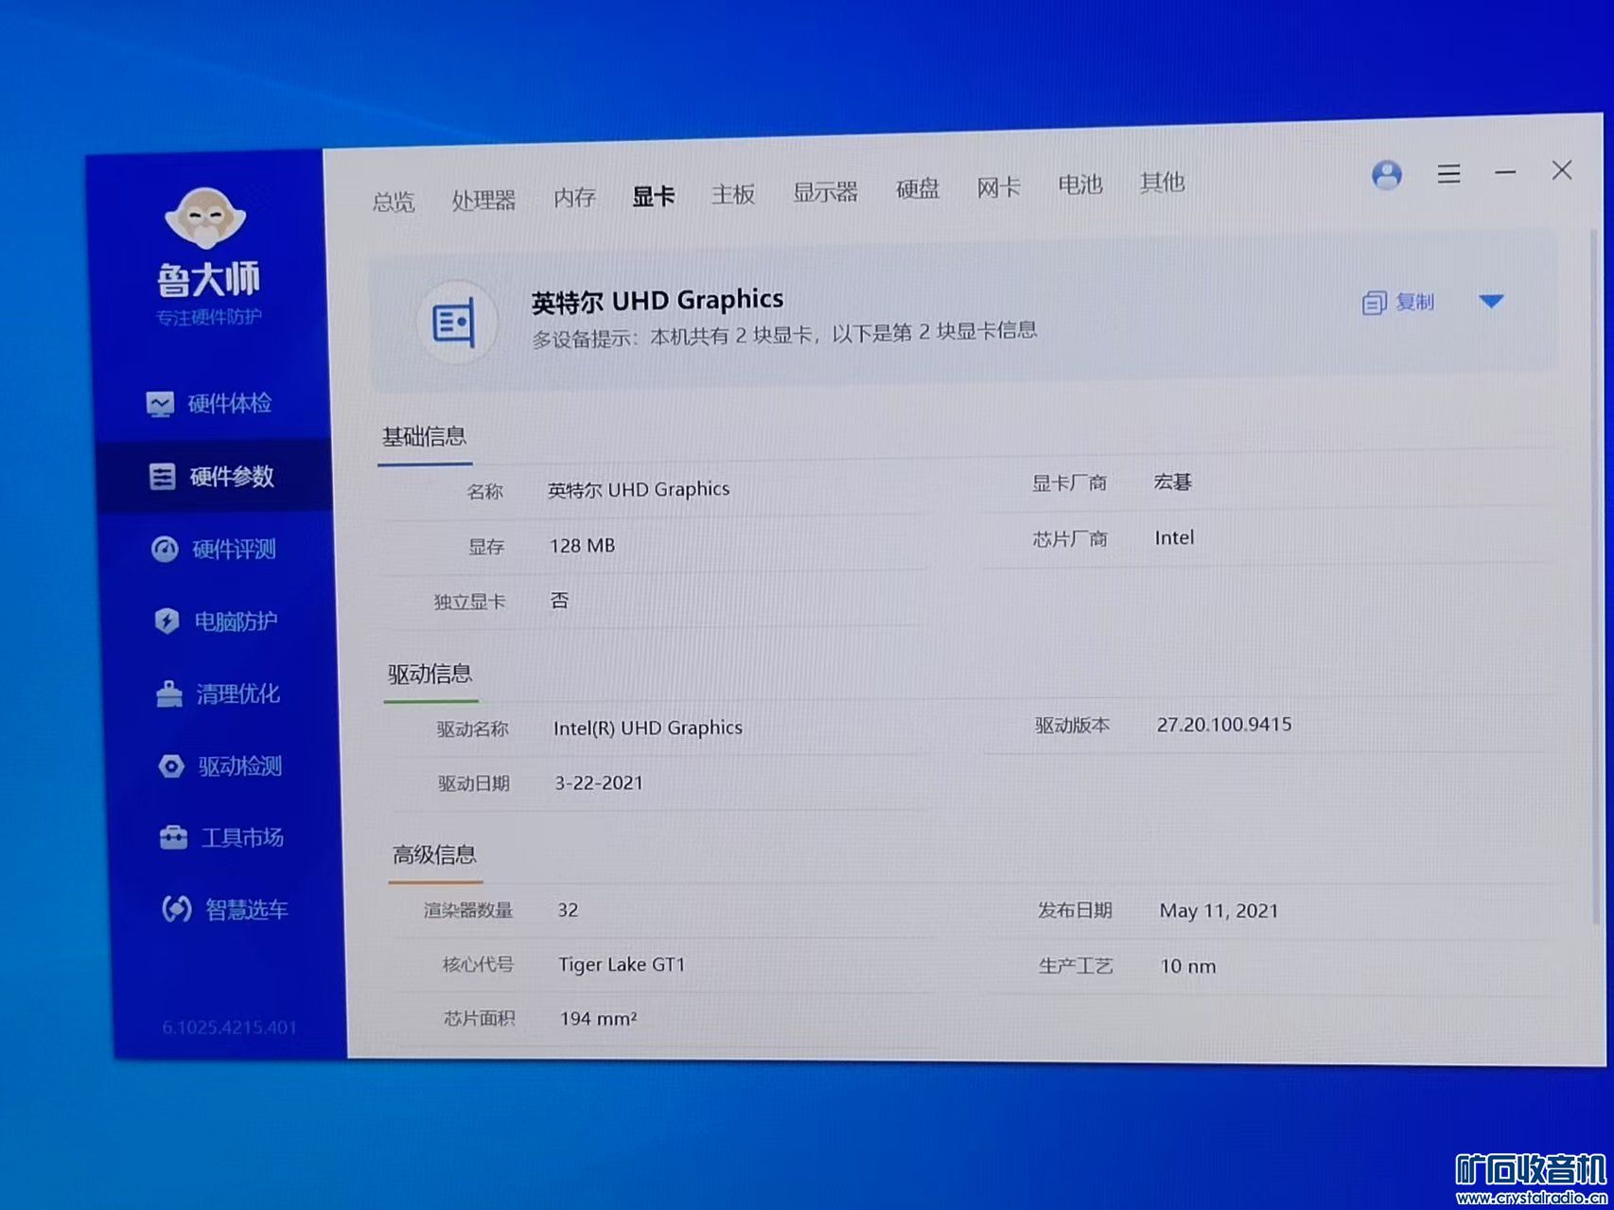Switch to the 处理器 tab

(483, 200)
